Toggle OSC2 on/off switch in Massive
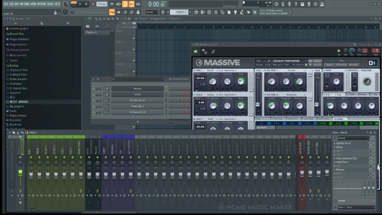 (194, 94)
